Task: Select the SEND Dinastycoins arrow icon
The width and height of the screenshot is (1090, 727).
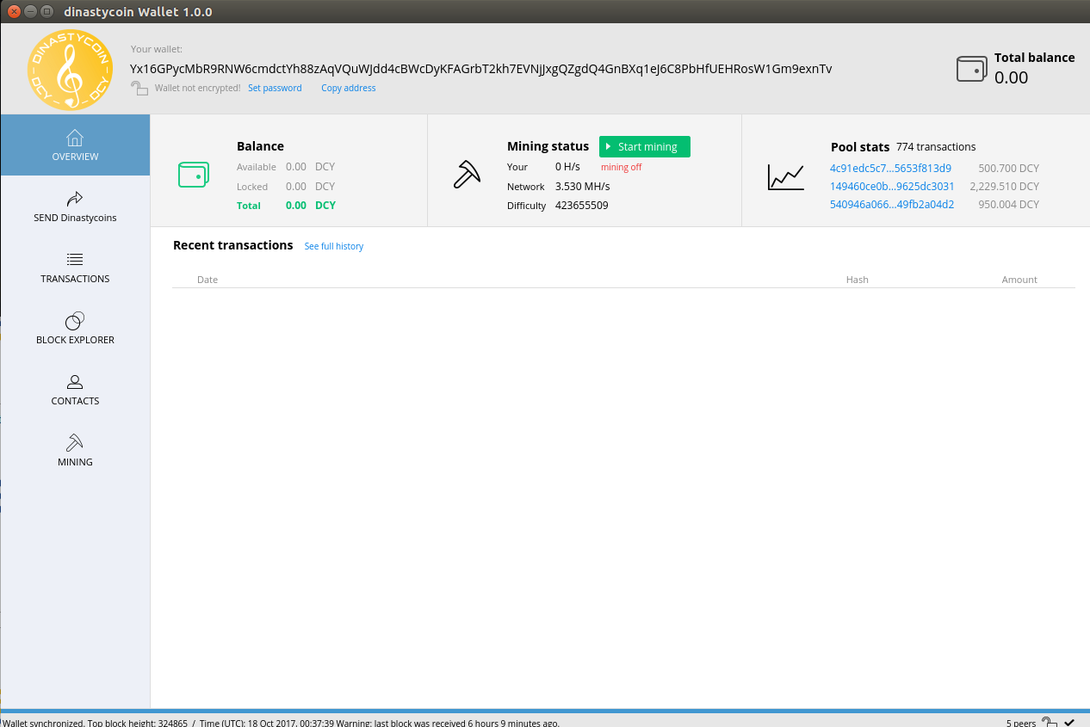Action: click(x=75, y=199)
